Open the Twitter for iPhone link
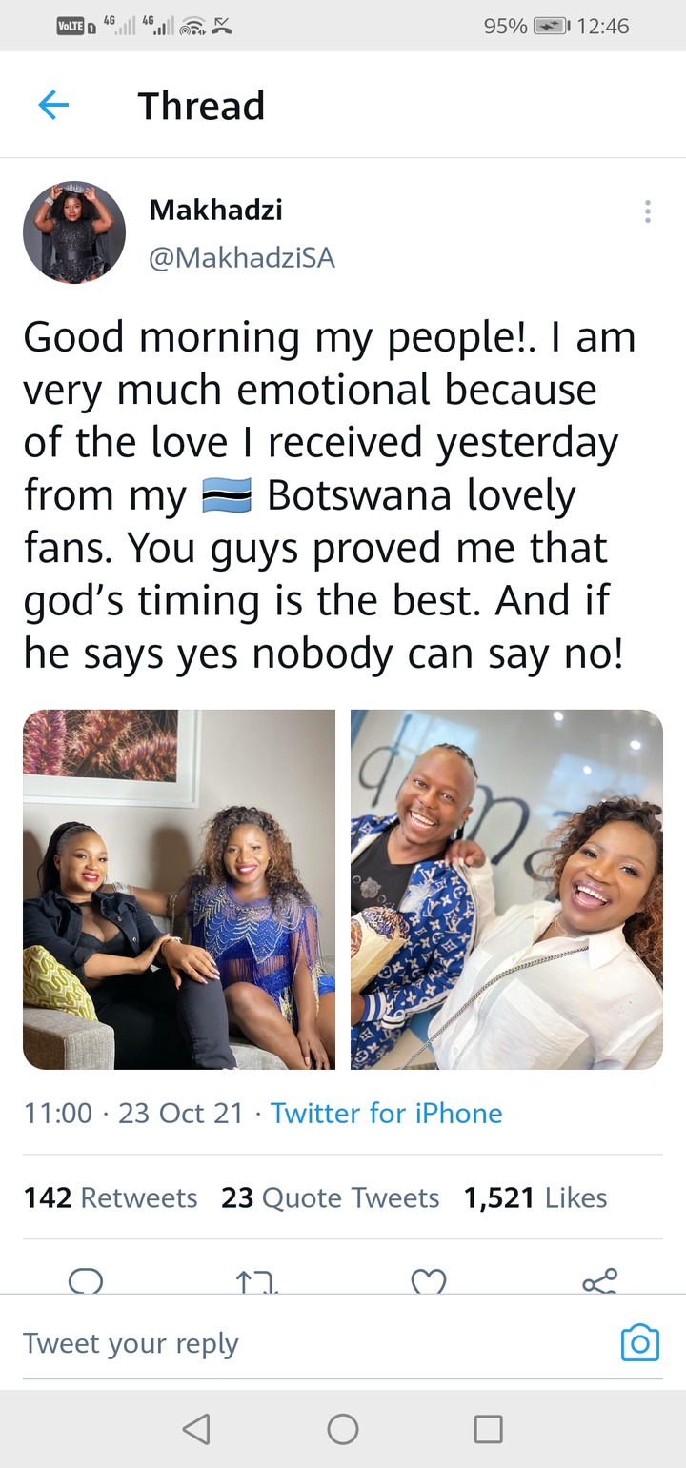 (386, 1113)
